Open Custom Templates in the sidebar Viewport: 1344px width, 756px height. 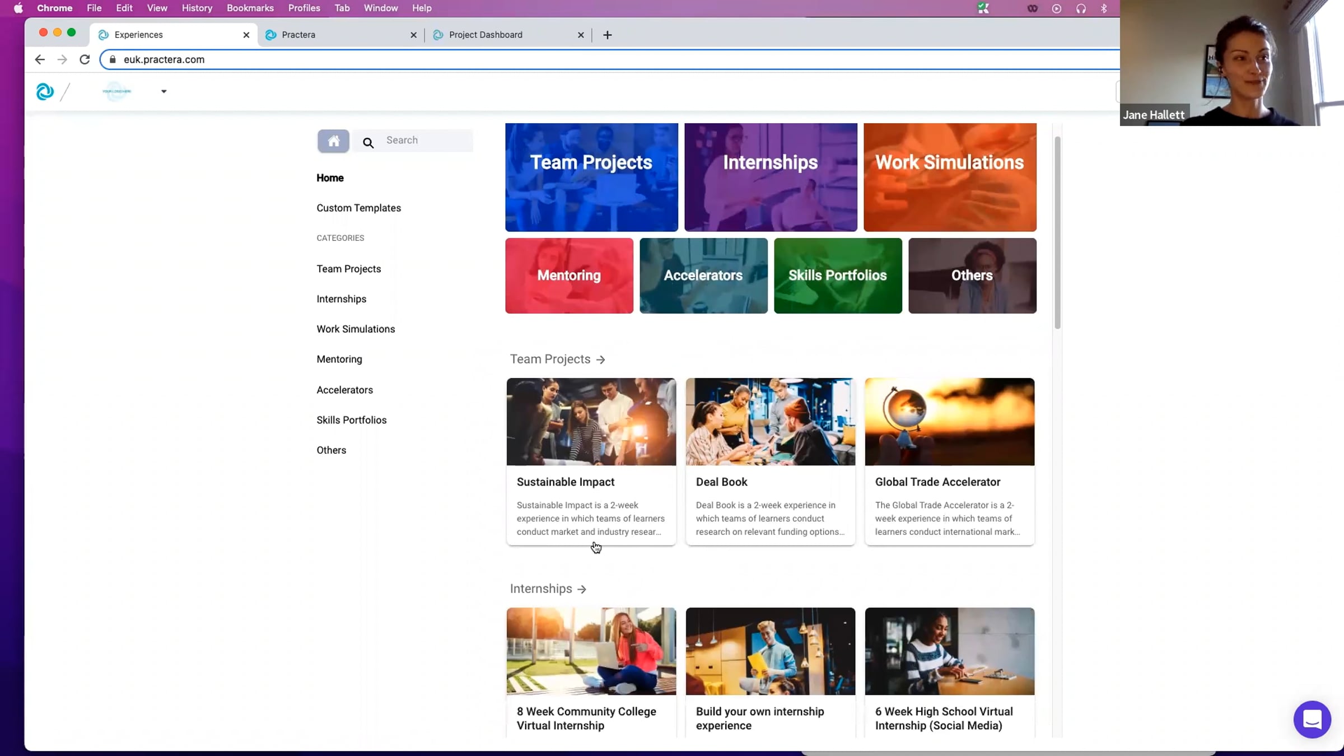[x=358, y=208]
